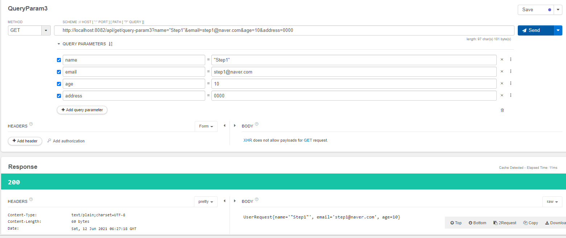Edit the step1@naver.com value field
This screenshot has width=566, height=238.
pos(354,72)
